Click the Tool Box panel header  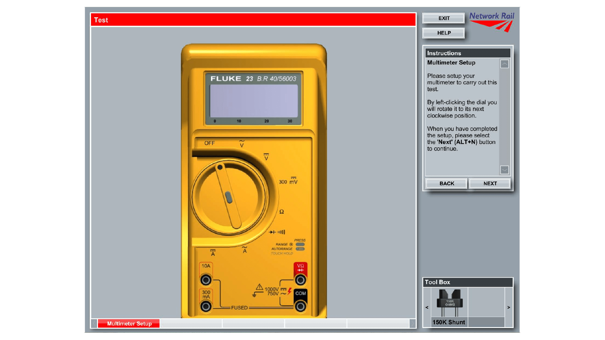pyautogui.click(x=468, y=282)
